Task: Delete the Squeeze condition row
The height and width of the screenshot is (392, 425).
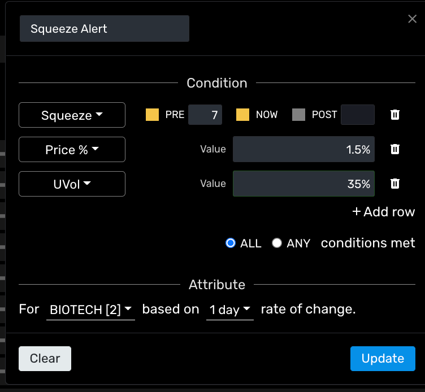Action: tap(395, 115)
